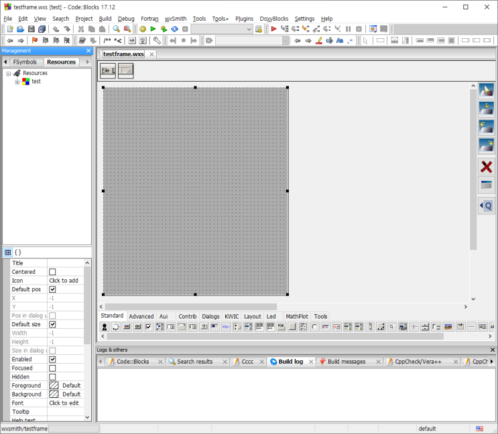Click the Cut scissors icon

pyautogui.click(x=81, y=29)
